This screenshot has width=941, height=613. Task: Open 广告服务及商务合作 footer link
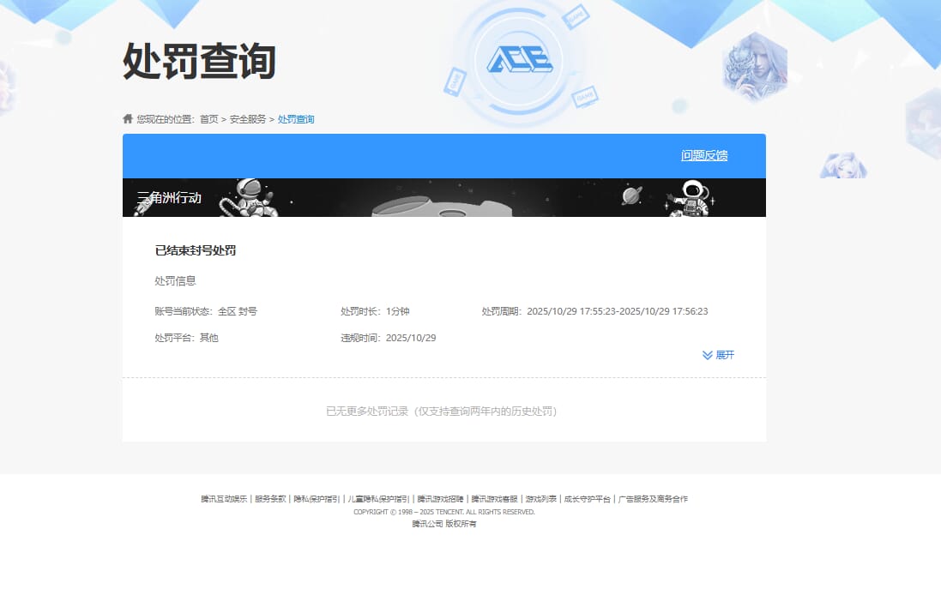click(x=653, y=499)
